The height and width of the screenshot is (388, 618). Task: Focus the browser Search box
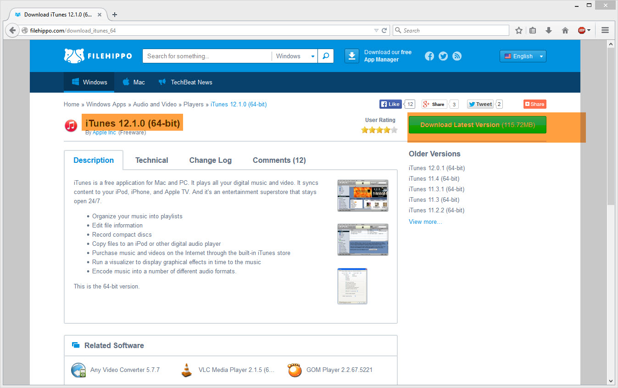pyautogui.click(x=451, y=30)
